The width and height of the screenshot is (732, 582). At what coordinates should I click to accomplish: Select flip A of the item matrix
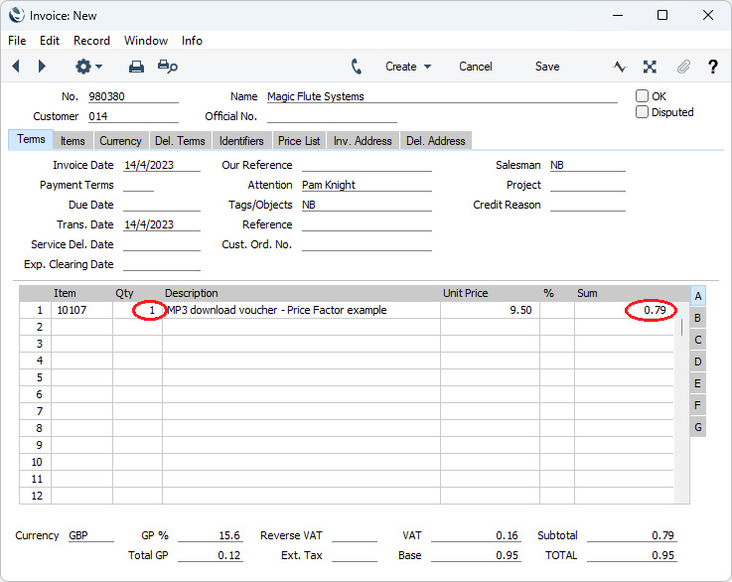[697, 296]
